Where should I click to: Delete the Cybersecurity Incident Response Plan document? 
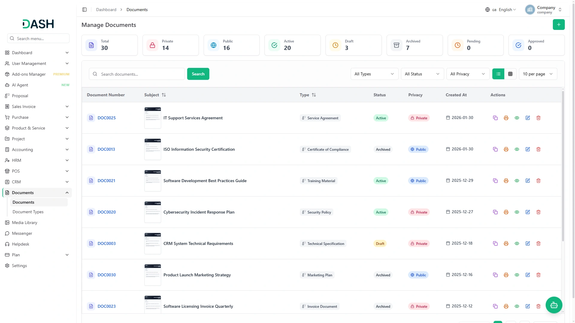pos(538,212)
